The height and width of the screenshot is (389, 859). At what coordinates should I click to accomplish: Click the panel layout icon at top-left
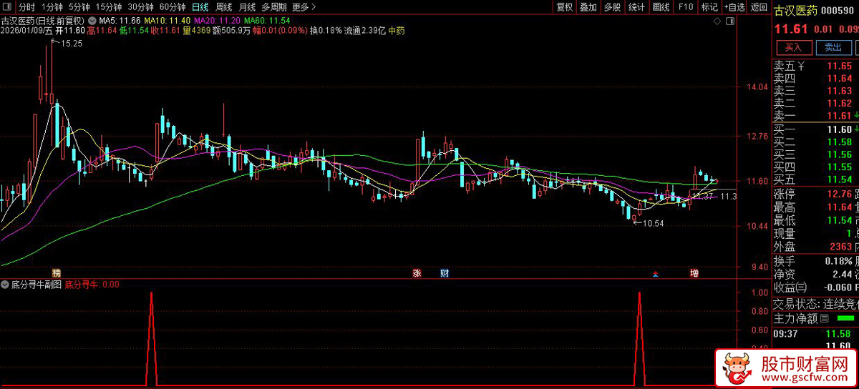pyautogui.click(x=6, y=7)
